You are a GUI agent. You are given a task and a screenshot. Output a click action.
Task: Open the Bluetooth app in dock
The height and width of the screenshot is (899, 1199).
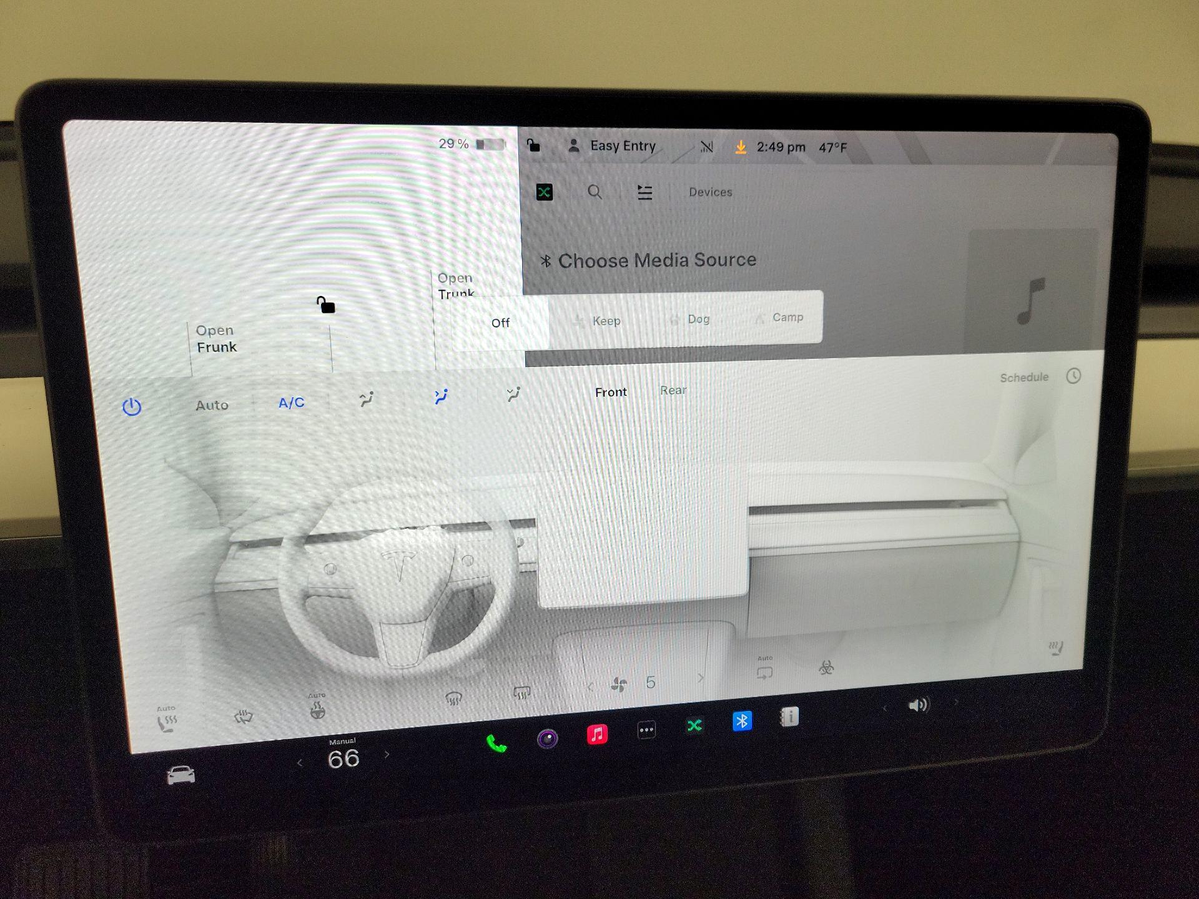[x=742, y=722]
